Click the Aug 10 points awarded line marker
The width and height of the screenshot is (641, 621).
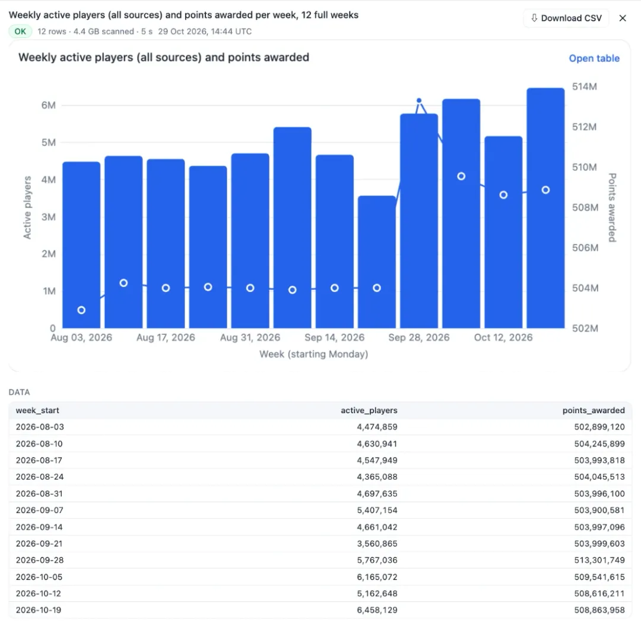(x=123, y=283)
